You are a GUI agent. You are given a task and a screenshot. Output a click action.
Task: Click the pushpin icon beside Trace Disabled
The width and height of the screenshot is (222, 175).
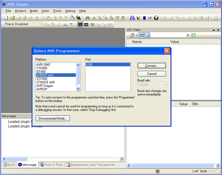click(47, 24)
